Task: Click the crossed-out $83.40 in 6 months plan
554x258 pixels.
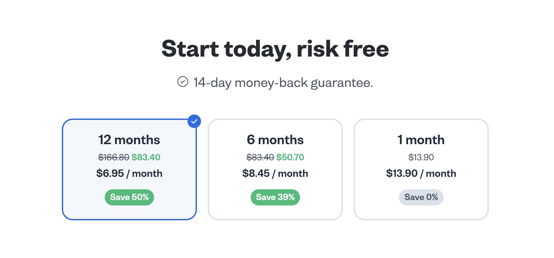Action: [260, 157]
